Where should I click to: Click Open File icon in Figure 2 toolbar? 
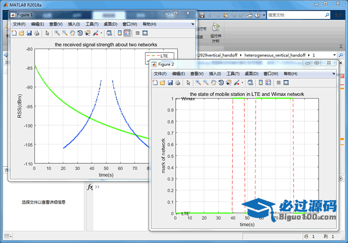163,83
